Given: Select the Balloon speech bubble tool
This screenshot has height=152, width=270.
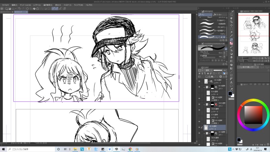Looking at the screenshot, I should click(x=231, y=86).
